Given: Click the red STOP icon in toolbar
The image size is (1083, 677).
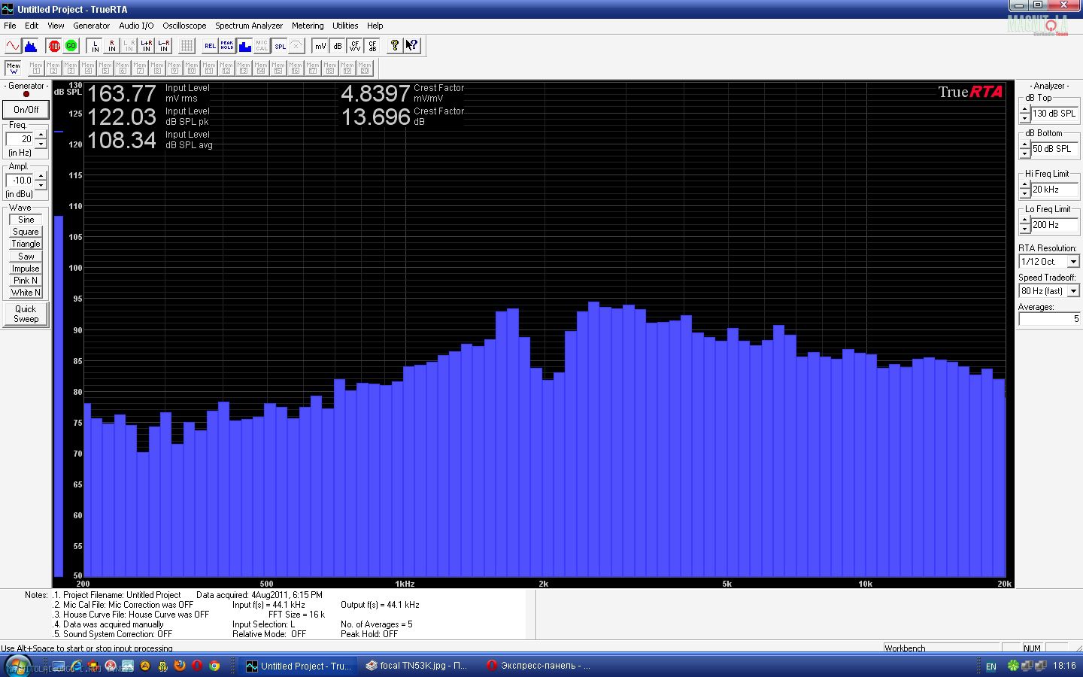Looking at the screenshot, I should point(54,46).
